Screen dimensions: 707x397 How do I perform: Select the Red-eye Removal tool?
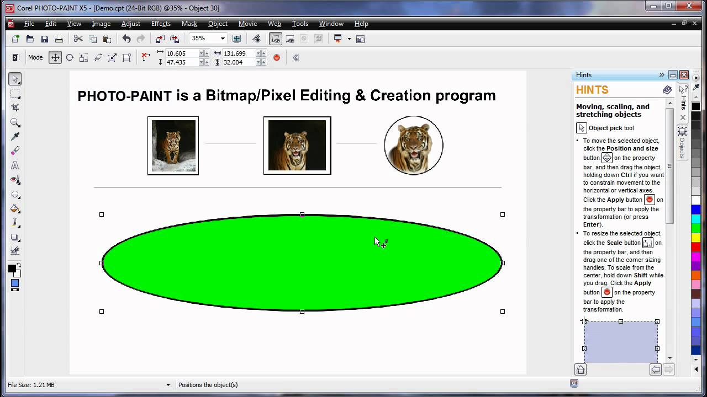point(15,180)
